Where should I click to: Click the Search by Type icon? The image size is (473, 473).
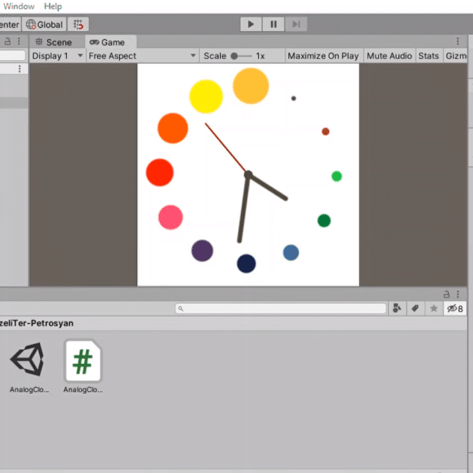(397, 309)
